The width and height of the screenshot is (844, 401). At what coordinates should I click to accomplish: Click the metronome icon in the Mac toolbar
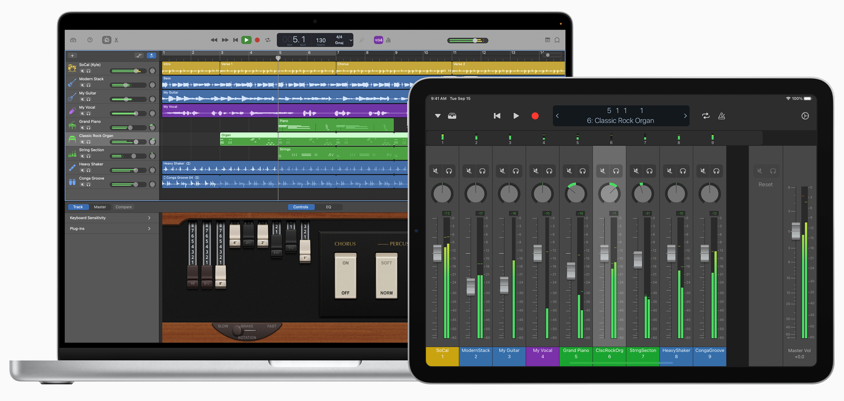pyautogui.click(x=389, y=40)
